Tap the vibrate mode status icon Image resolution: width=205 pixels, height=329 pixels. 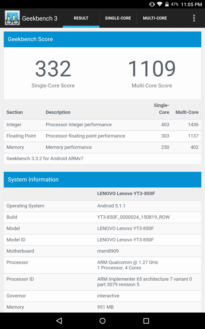pos(152,4)
